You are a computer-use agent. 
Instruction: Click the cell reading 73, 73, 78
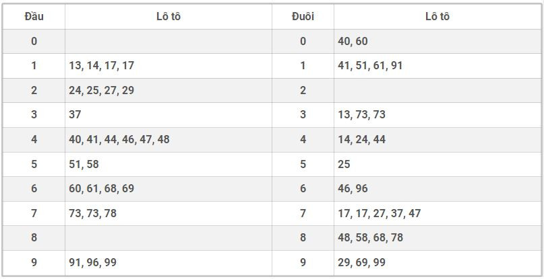pyautogui.click(x=93, y=213)
